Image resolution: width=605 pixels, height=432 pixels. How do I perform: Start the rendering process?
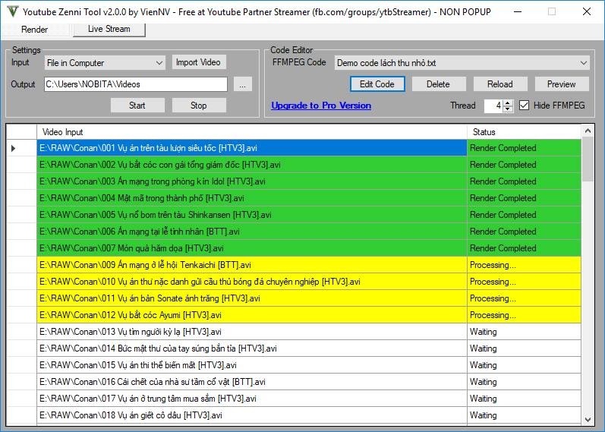[x=137, y=106]
